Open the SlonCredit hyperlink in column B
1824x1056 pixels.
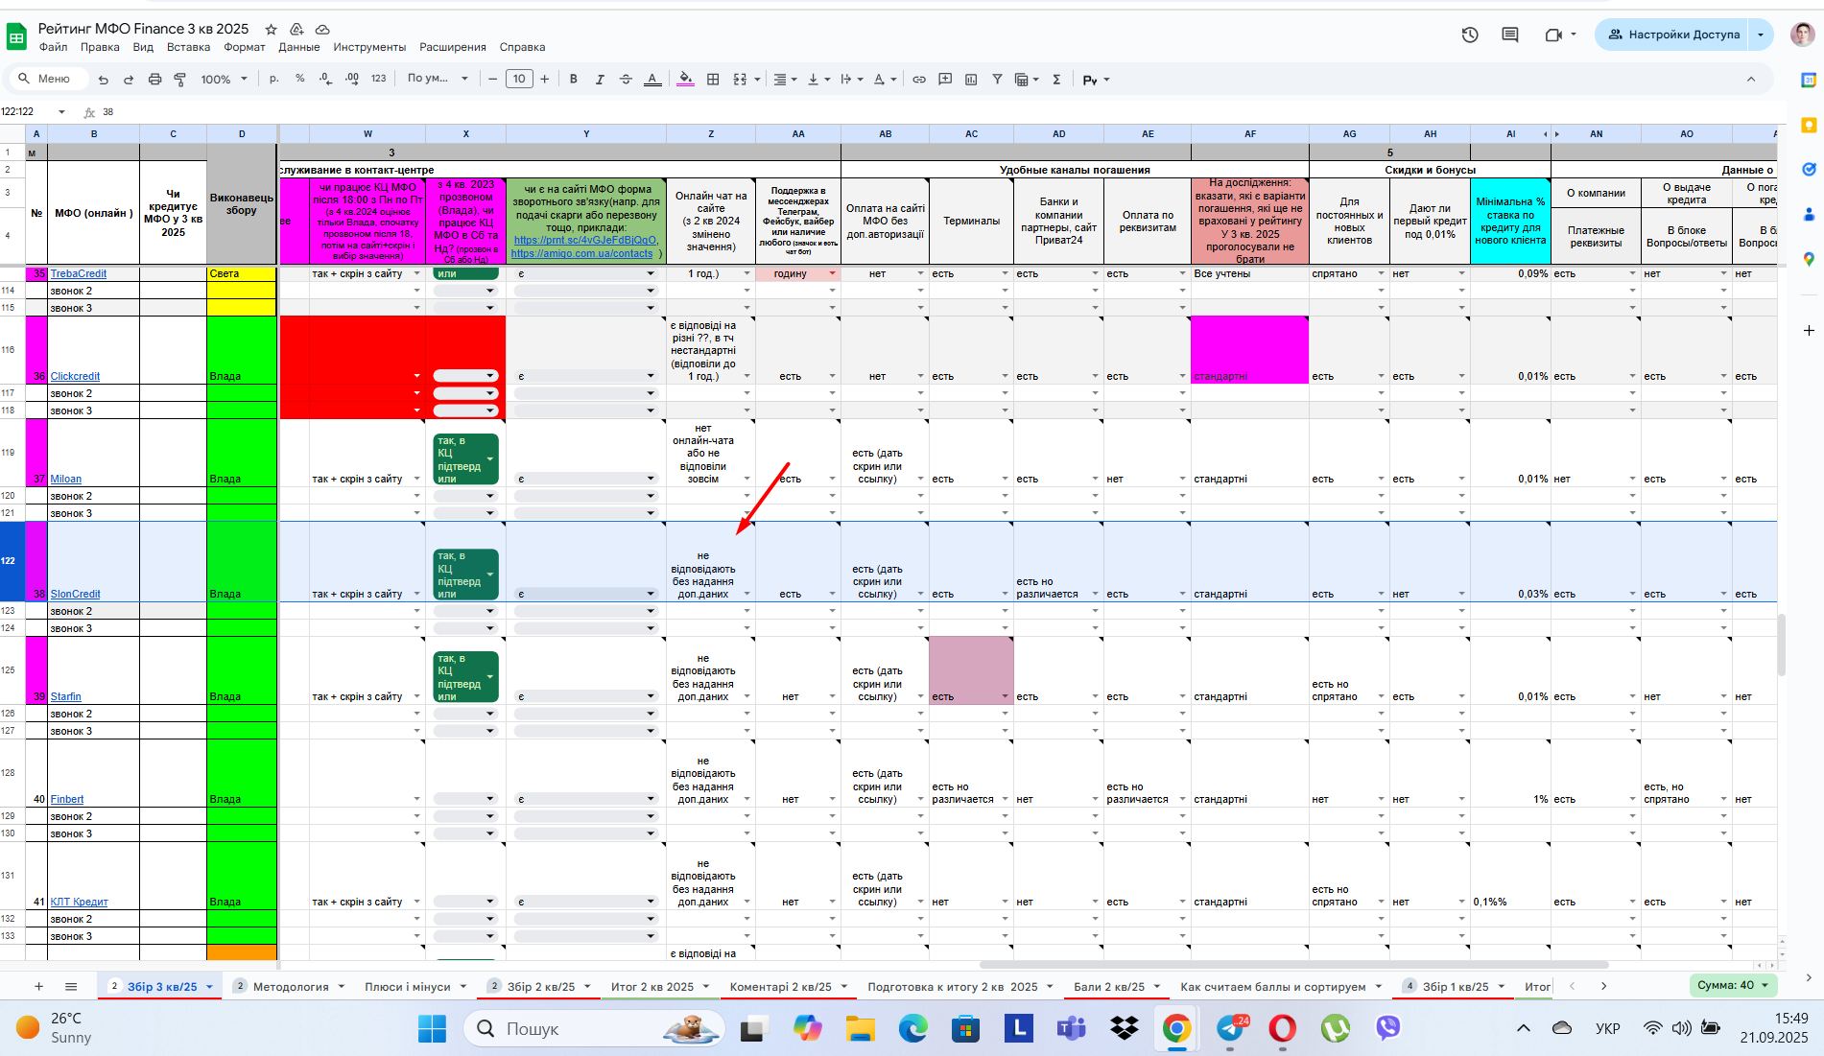pos(75,594)
